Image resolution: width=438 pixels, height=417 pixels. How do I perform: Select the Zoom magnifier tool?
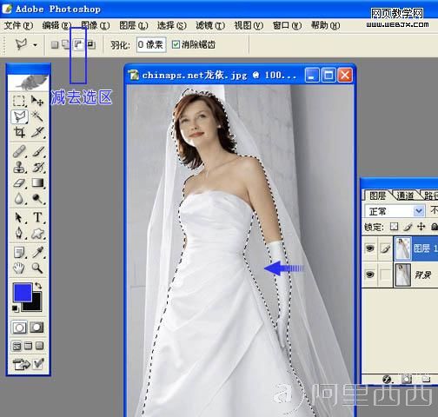pyautogui.click(x=37, y=268)
